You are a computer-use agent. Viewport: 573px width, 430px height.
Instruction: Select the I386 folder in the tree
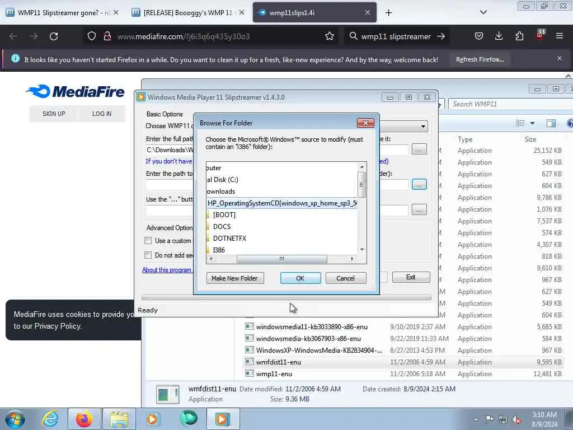coord(219,250)
